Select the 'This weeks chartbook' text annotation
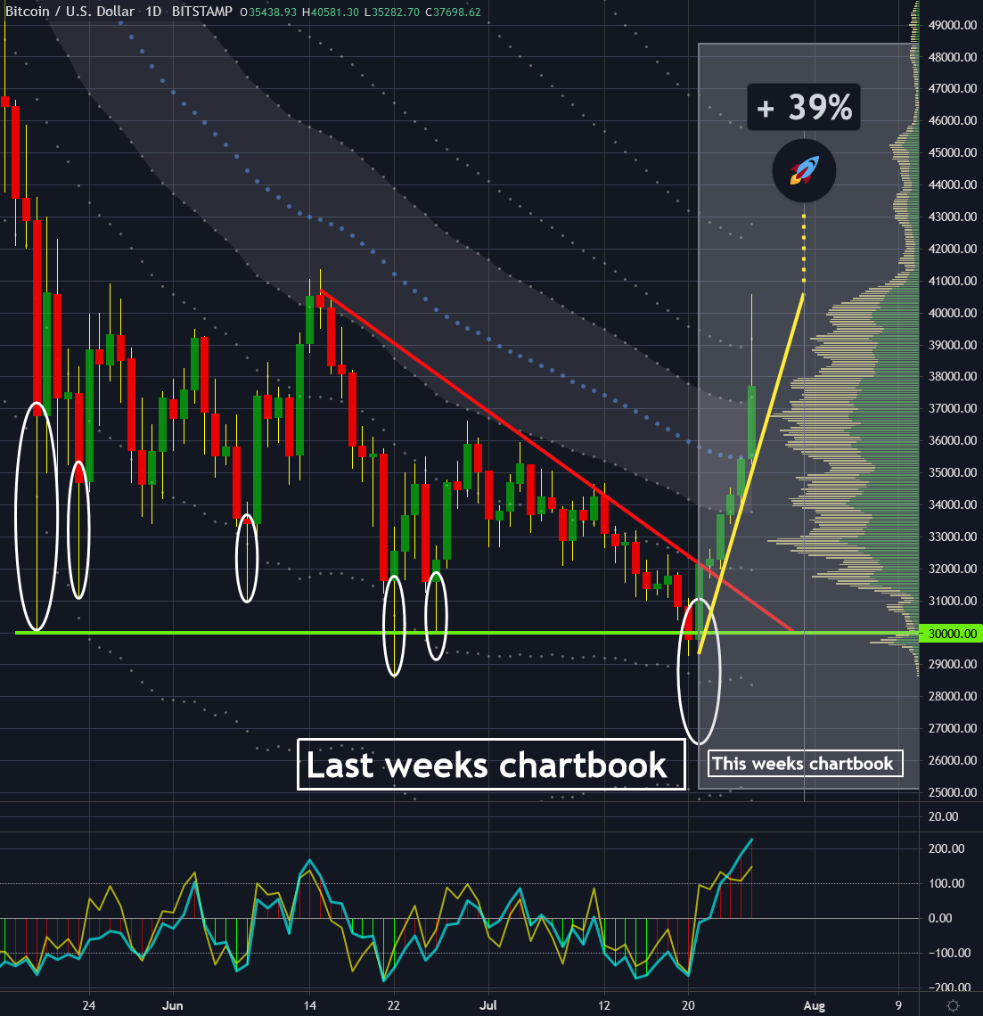The width and height of the screenshot is (983, 1016). pyautogui.click(x=803, y=763)
